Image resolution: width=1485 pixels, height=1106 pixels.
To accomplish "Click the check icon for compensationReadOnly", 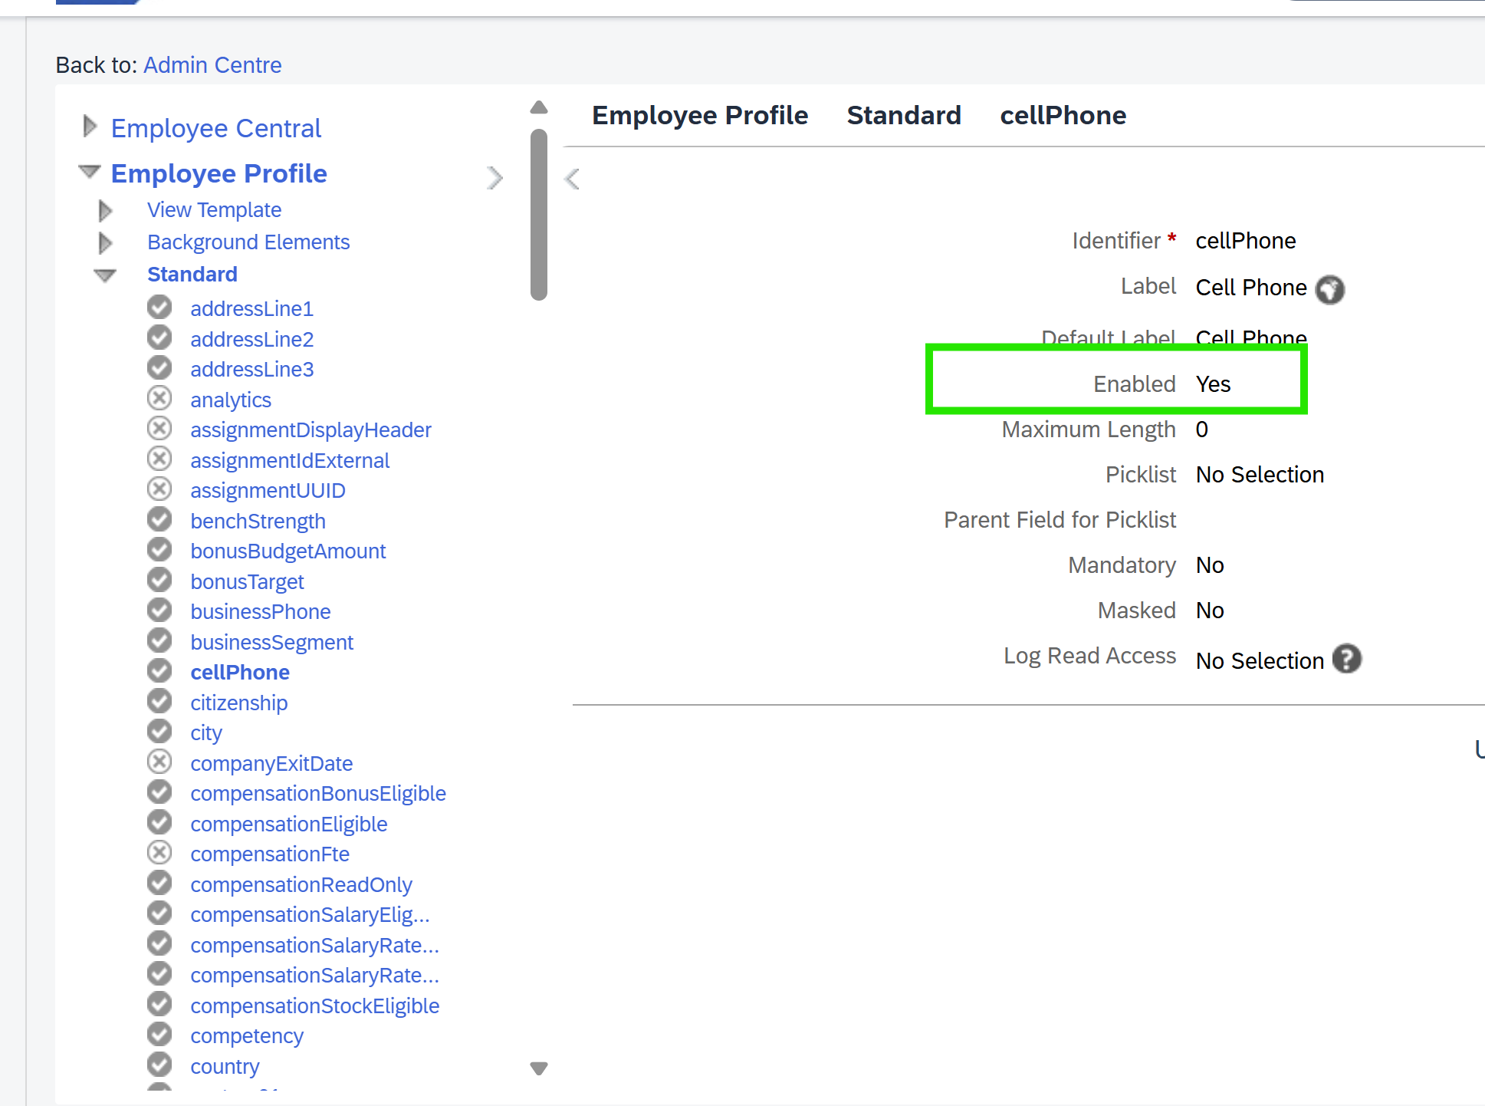I will click(159, 883).
